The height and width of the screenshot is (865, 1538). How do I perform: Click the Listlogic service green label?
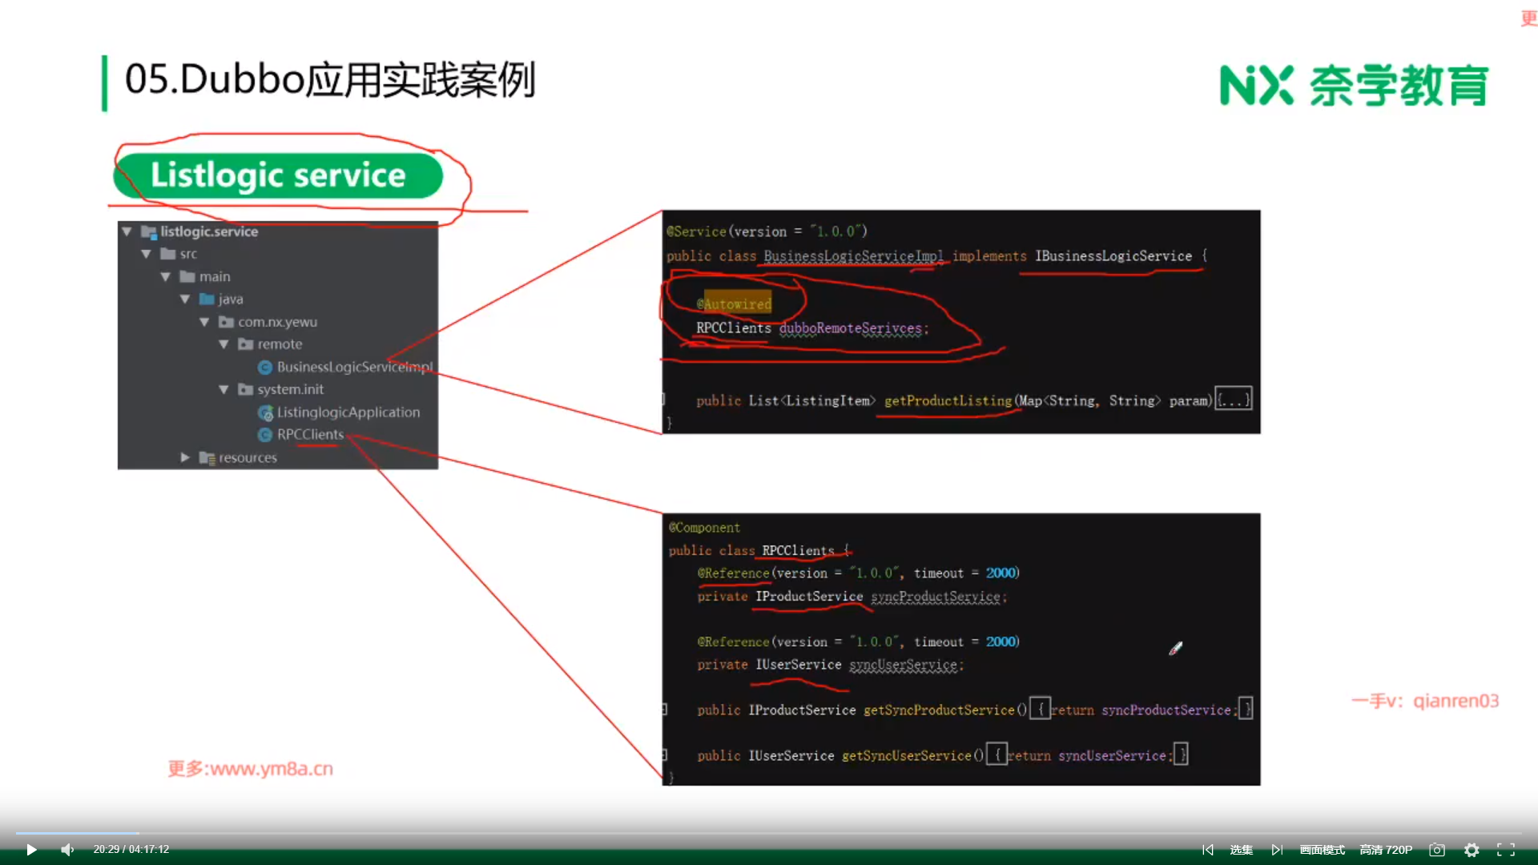[278, 175]
